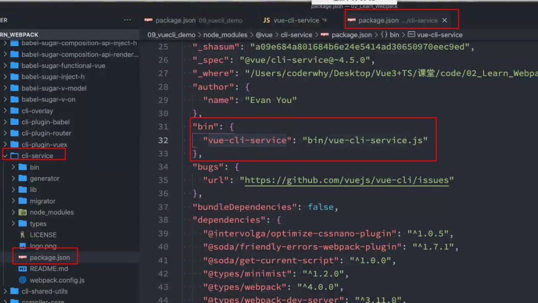The image size is (538, 303).
Task: Click the "_shasum" key on line 25
Action: [x=216, y=47]
